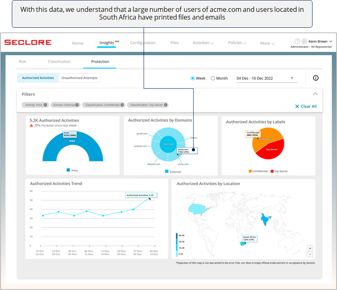Click the deloitte.com domain label
The width and height of the screenshot is (337, 290).
[x=154, y=164]
